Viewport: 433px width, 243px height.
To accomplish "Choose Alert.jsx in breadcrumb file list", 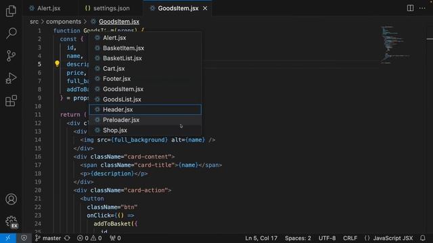I will pos(145,38).
